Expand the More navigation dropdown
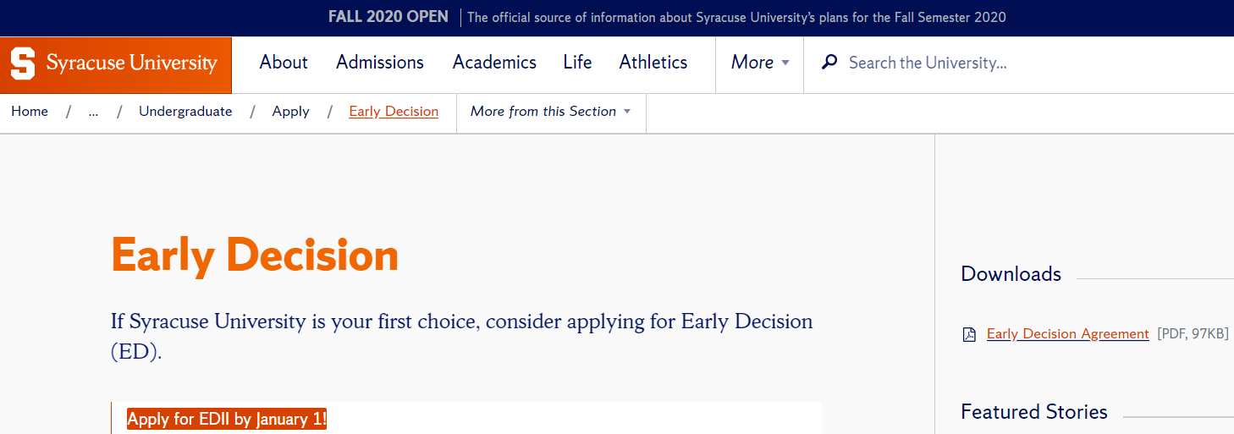Viewport: 1234px width, 434px height. pyautogui.click(x=759, y=63)
